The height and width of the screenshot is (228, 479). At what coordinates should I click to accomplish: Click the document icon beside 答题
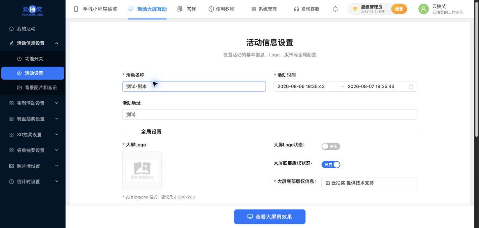(x=180, y=9)
